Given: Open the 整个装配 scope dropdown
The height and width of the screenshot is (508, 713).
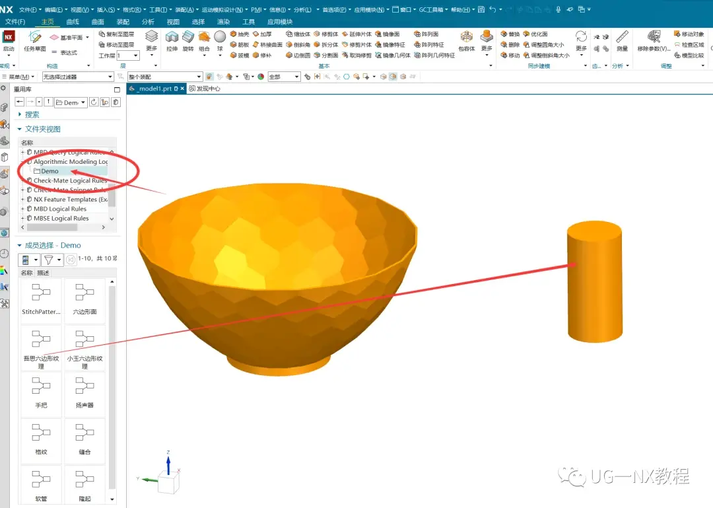Looking at the screenshot, I should click(164, 77).
